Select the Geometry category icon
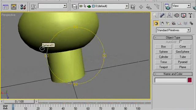This screenshot has width=196, height=110. (x=156, y=23)
